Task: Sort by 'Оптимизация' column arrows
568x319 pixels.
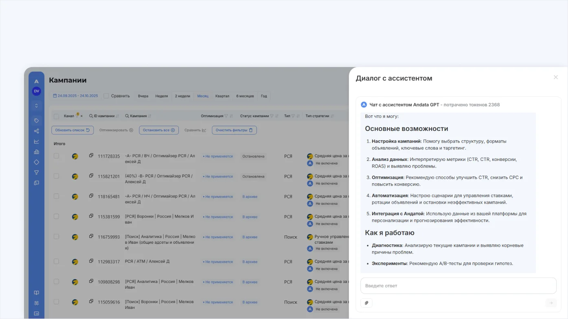Action: pyautogui.click(x=231, y=116)
